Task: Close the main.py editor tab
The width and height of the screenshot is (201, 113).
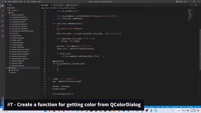Action: (x=51, y=5)
